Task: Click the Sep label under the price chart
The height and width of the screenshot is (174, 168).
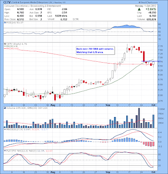Action: (x=108, y=105)
